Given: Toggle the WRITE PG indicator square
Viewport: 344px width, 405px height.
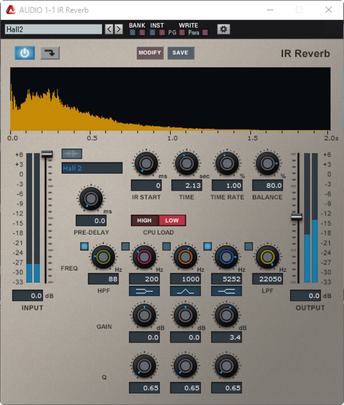Looking at the screenshot, I should coord(182,33).
